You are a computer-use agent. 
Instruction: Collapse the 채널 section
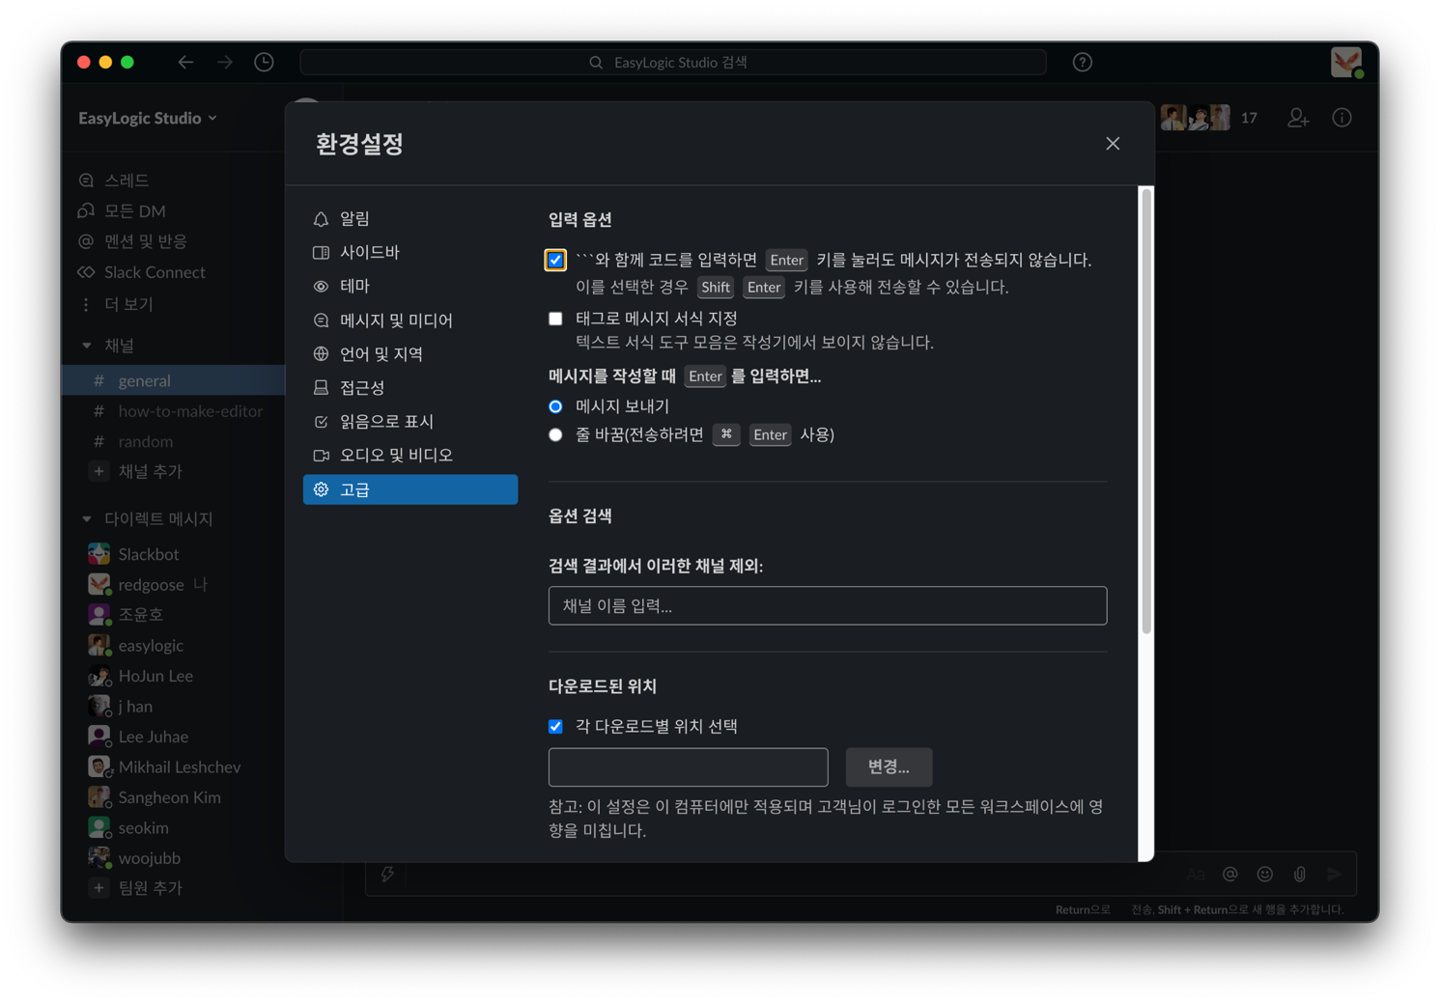tap(87, 346)
